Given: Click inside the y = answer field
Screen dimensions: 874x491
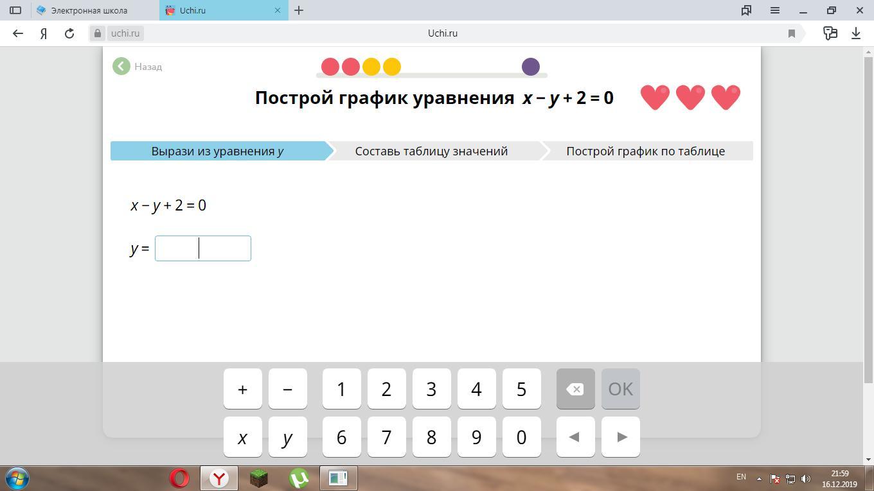Looking at the screenshot, I should coord(202,248).
